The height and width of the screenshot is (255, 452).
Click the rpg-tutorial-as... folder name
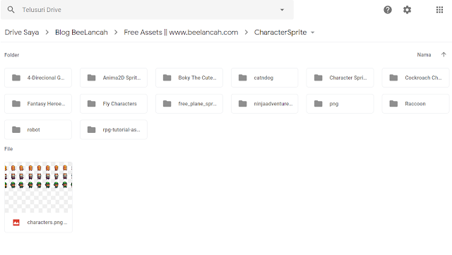tap(121, 129)
